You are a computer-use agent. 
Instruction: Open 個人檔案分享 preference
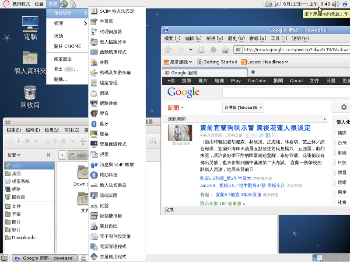[117, 42]
